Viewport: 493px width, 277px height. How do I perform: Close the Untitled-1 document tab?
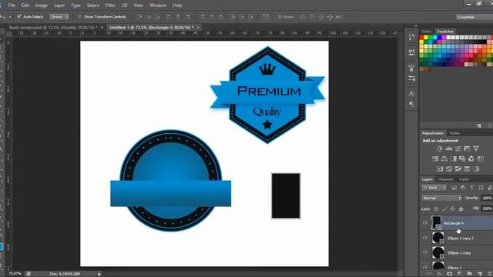[x=198, y=28]
